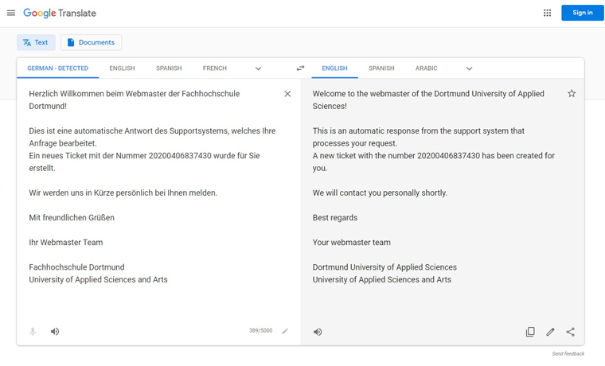Select Arabic as target language
The width and height of the screenshot is (605, 366).
tap(427, 68)
